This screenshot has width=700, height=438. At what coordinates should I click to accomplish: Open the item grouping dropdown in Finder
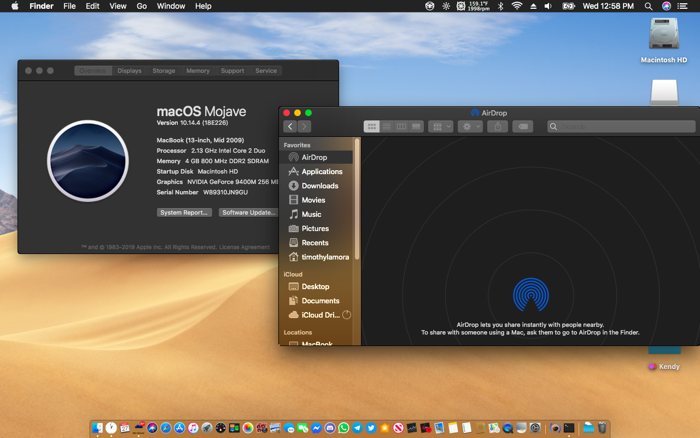tap(440, 126)
